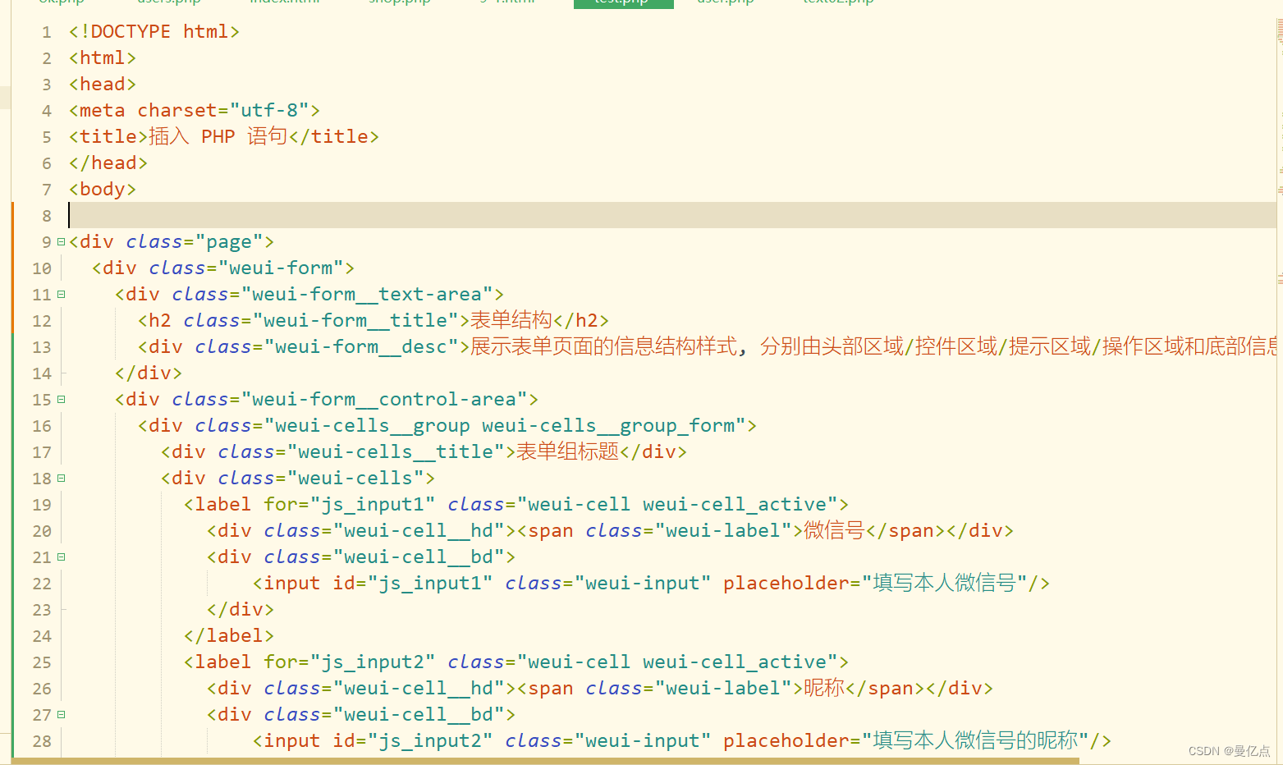Screen dimensions: 1283x765
Task: Click line number 4 in the gutter
Action: tap(47, 111)
